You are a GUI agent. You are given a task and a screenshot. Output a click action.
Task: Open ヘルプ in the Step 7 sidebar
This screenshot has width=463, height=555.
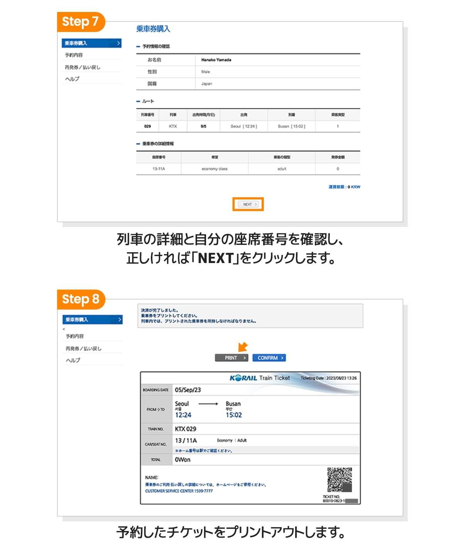72,79
